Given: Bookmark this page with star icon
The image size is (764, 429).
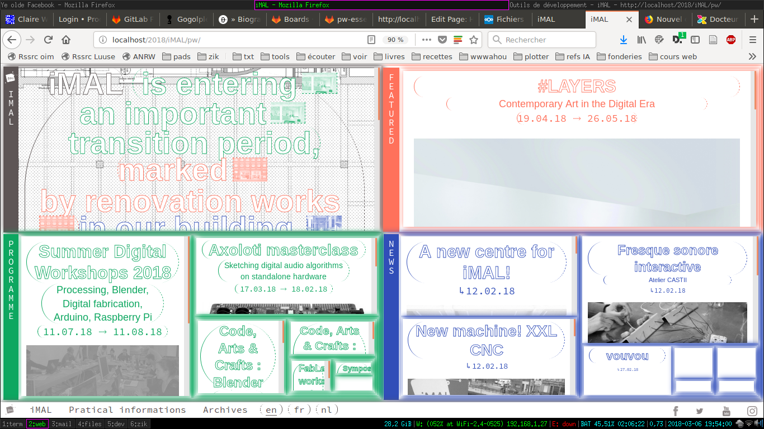Looking at the screenshot, I should (x=474, y=40).
